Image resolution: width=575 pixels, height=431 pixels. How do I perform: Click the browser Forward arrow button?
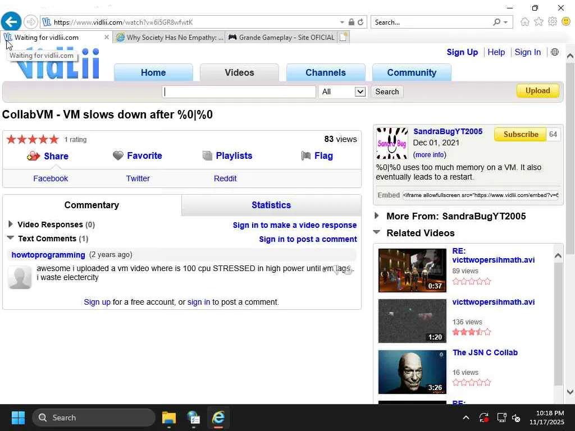point(31,22)
